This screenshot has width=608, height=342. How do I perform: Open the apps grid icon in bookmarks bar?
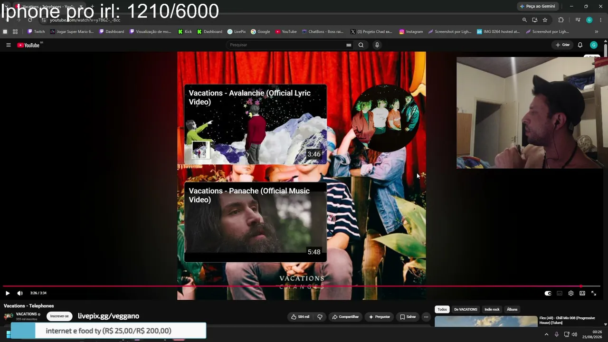tap(15, 32)
